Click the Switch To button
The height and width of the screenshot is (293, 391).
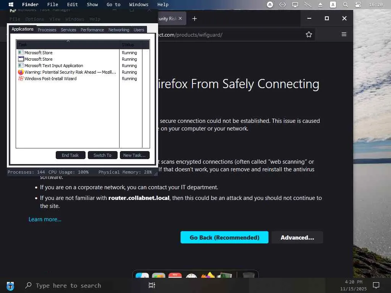pyautogui.click(x=102, y=155)
